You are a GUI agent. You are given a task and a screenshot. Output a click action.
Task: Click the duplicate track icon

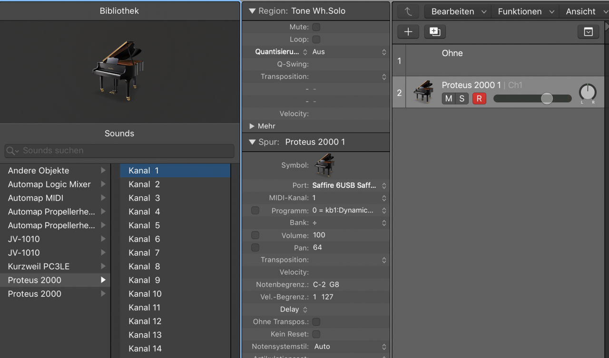click(435, 32)
